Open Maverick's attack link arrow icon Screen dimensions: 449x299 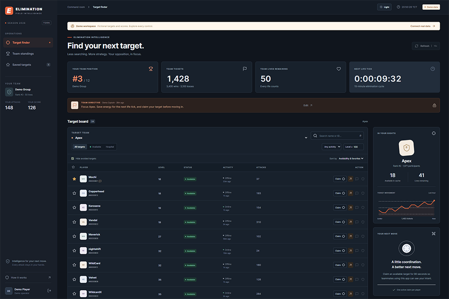click(351, 236)
